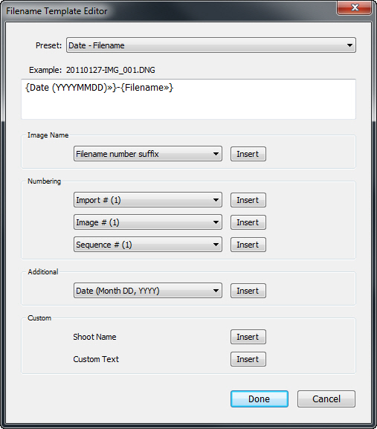Viewport: 377px width, 429px height.
Task: Click inside the template text field
Action: (x=188, y=99)
